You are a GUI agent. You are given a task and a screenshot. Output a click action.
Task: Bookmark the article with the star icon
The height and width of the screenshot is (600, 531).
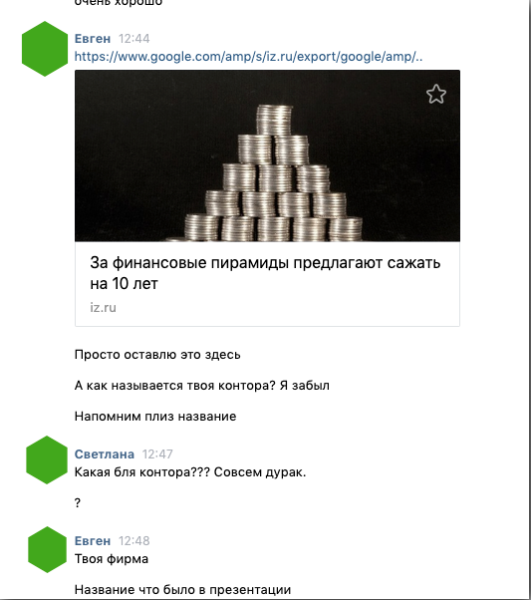[x=436, y=94]
